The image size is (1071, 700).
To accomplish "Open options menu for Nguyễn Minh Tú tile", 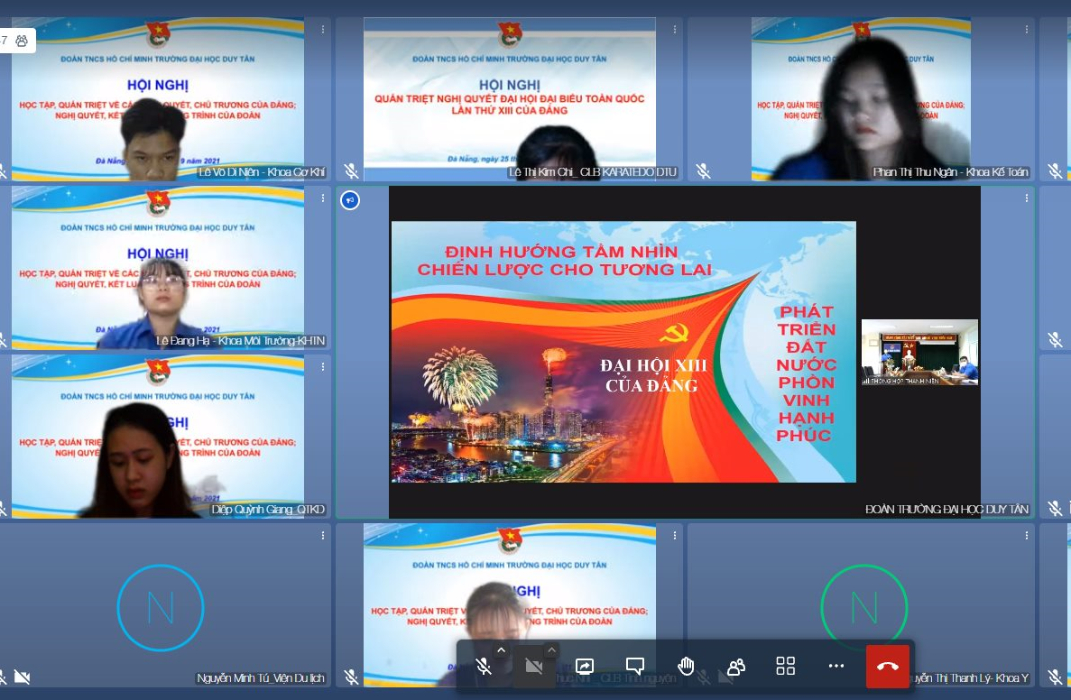I will pyautogui.click(x=323, y=536).
